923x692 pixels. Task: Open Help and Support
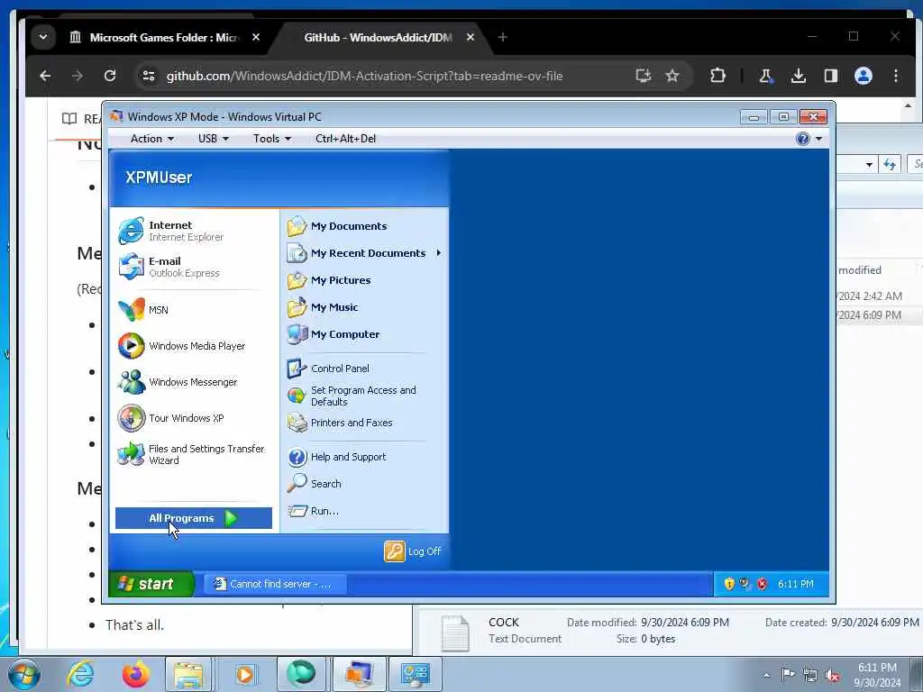pos(337,457)
